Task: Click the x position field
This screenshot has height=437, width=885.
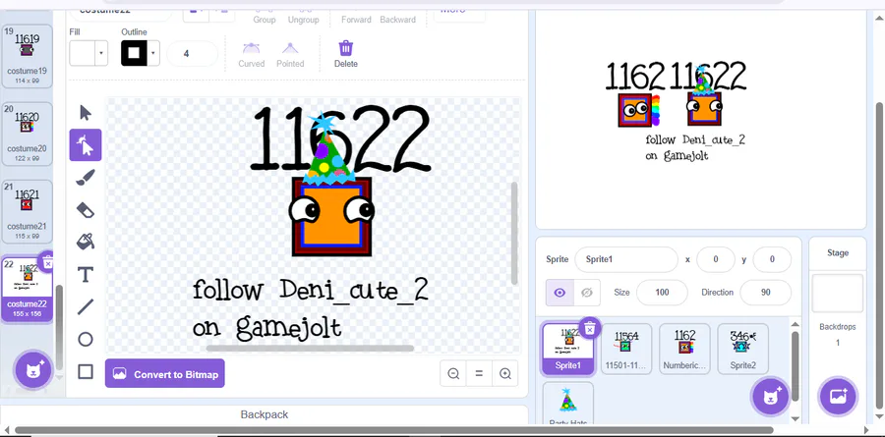Action: tap(716, 259)
